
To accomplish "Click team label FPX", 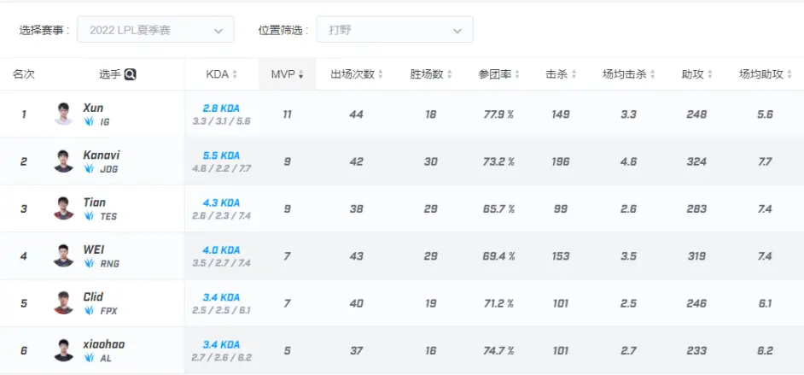I will [x=108, y=310].
